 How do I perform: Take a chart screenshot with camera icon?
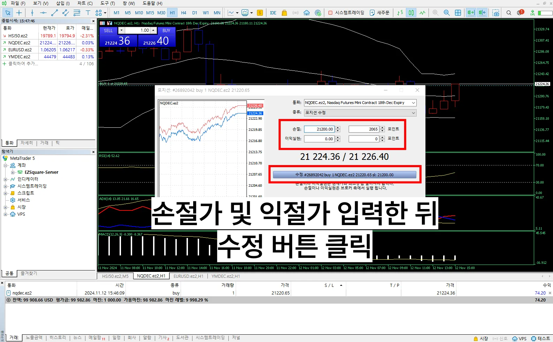click(x=495, y=13)
